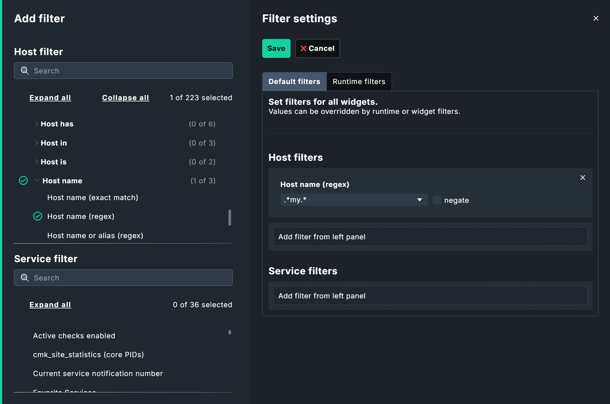Viewport: 610px width, 404px height.
Task: Expand the Host has section
Action: [37, 124]
